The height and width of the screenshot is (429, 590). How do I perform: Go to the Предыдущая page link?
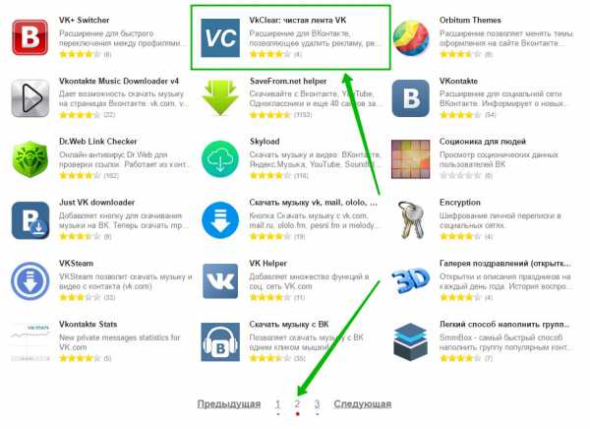point(229,403)
